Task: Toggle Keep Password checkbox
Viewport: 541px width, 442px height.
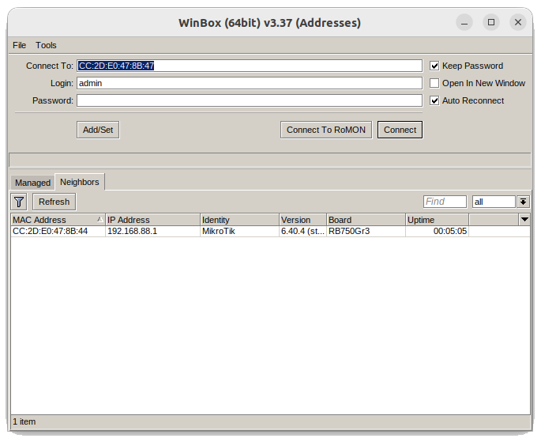Action: click(434, 66)
